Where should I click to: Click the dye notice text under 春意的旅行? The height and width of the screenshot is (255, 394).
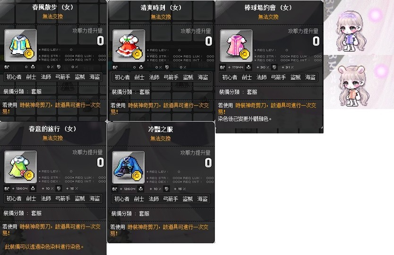[x=44, y=246]
